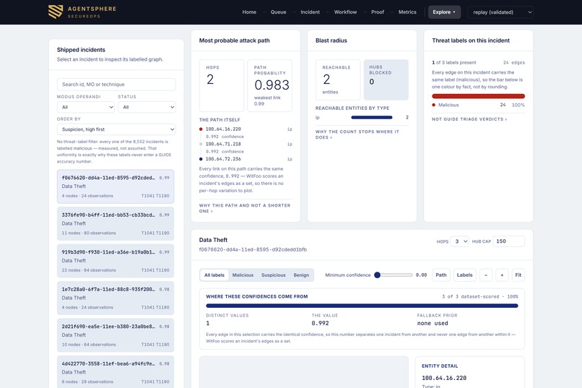
Task: Expand the Explore dropdown menu
Action: coord(444,12)
